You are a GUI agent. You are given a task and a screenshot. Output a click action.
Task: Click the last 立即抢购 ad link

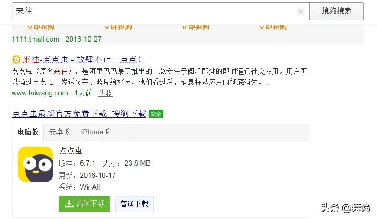(x=273, y=27)
